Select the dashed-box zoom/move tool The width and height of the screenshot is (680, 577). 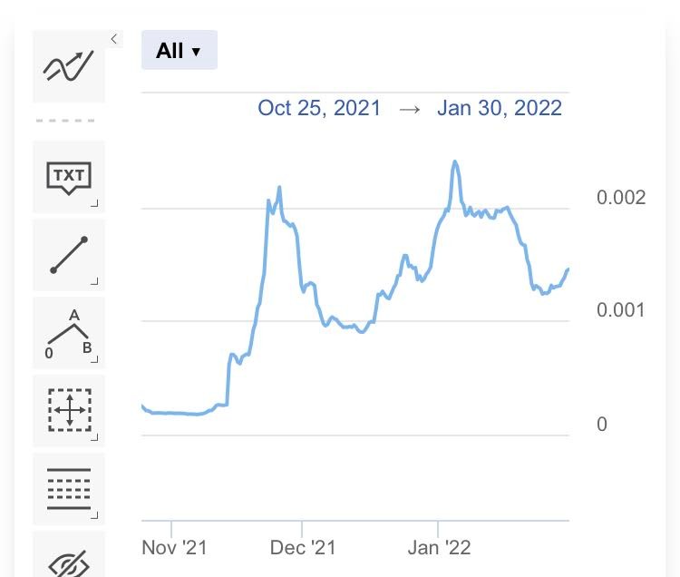pyautogui.click(x=69, y=410)
